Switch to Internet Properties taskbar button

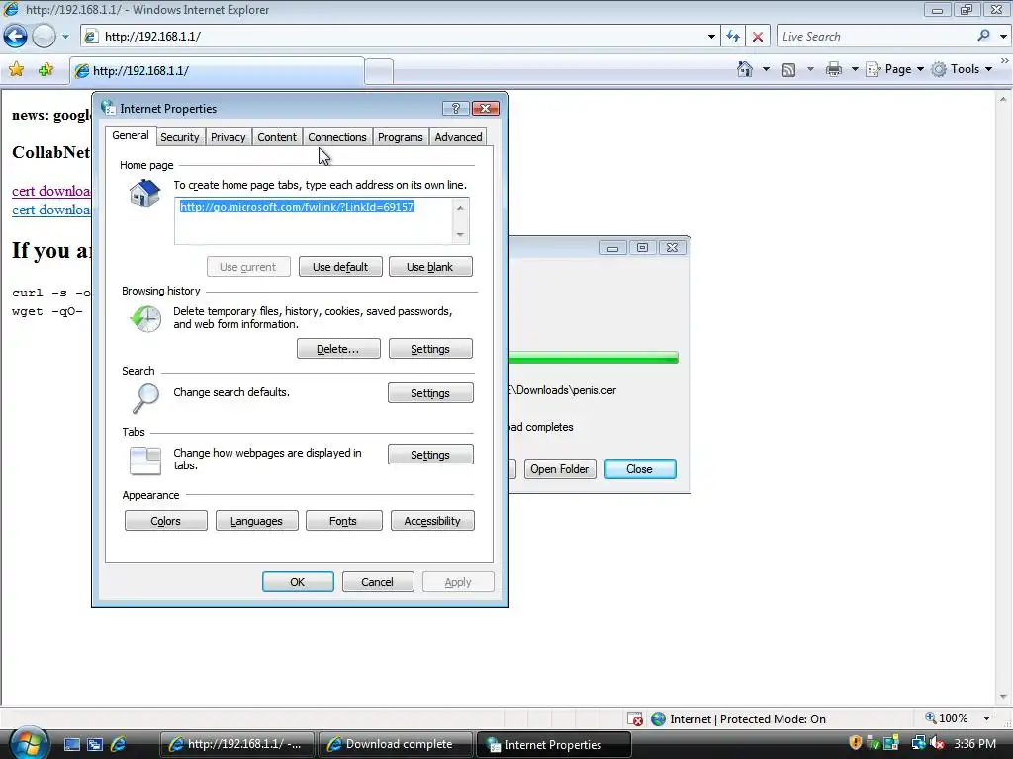(554, 744)
